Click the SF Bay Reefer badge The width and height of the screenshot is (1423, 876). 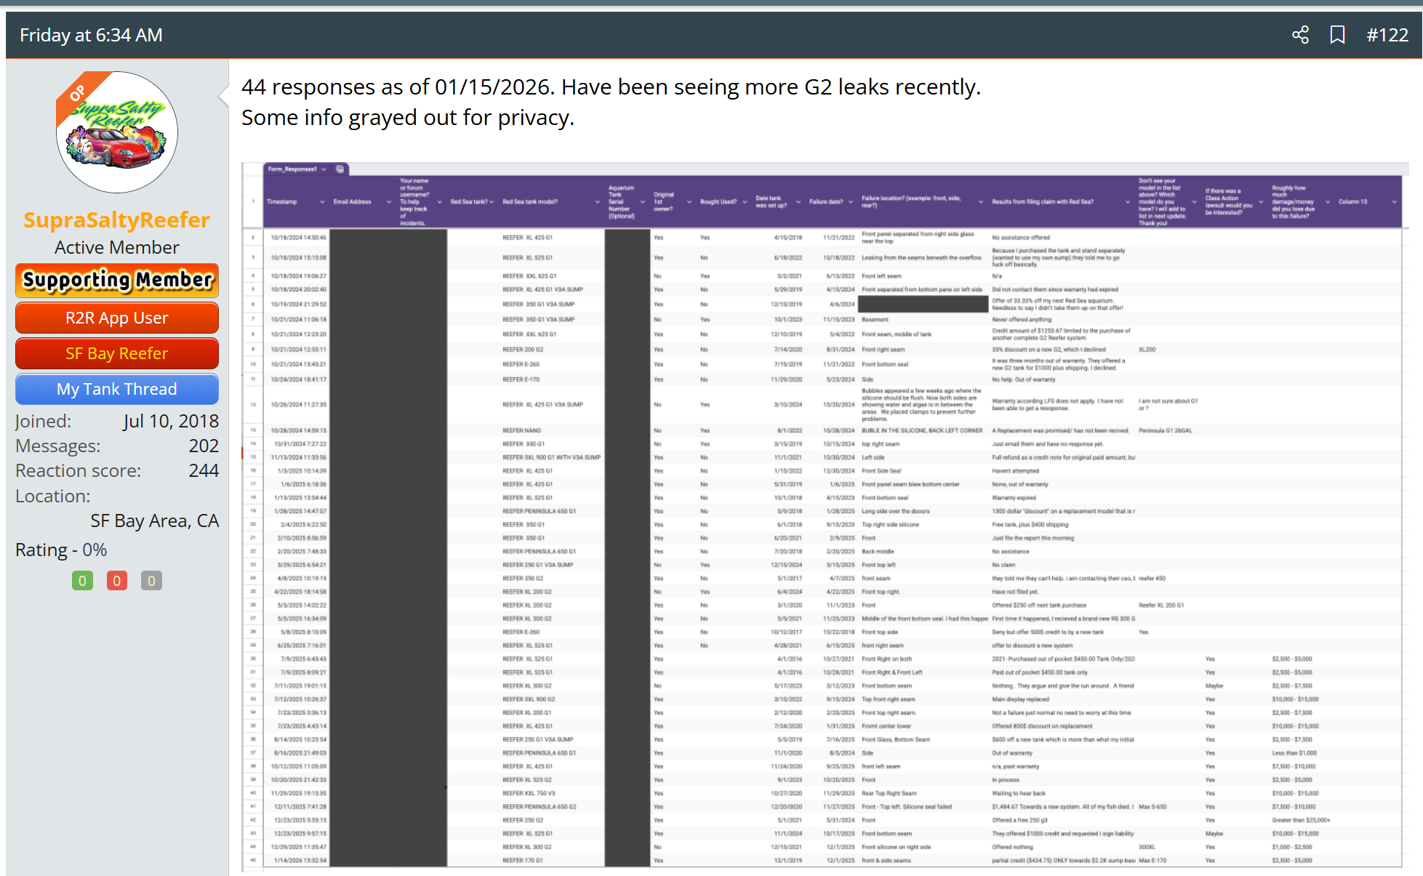coord(116,353)
